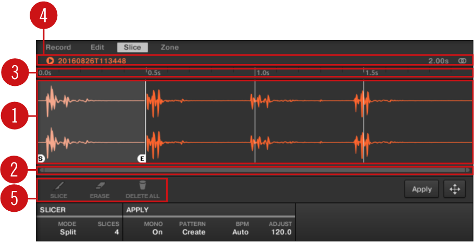Select the Erase tool
This screenshot has height=243, width=474.
pos(100,189)
